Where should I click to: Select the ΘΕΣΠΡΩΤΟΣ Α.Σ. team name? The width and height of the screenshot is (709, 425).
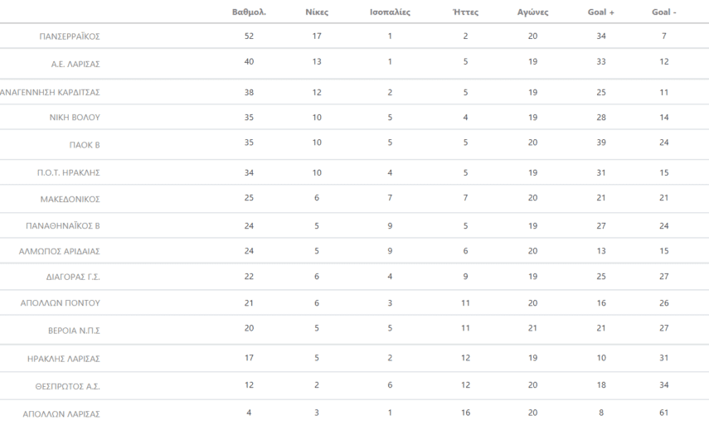pos(68,386)
